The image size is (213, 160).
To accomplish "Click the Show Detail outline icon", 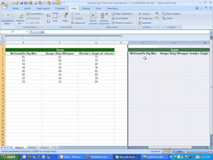I will coord(157,14).
